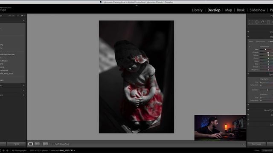The height and width of the screenshot is (153, 273).
Task: Open the Filter dropdown showing Filters Off
Action: [x=267, y=150]
